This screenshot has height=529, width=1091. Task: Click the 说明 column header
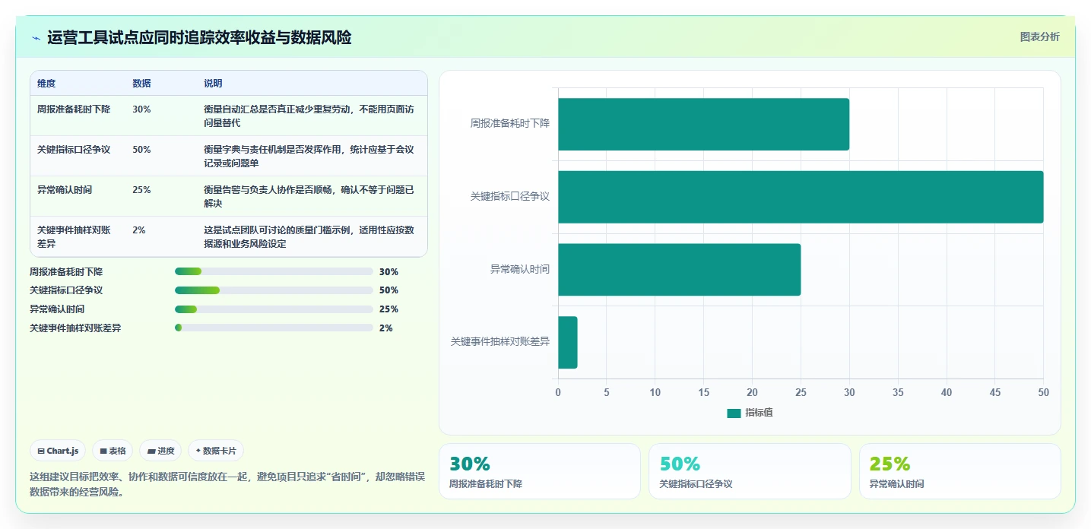[x=213, y=84]
